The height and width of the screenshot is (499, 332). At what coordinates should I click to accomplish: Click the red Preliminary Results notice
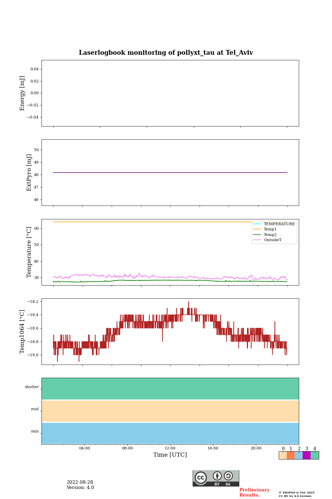pos(255,492)
